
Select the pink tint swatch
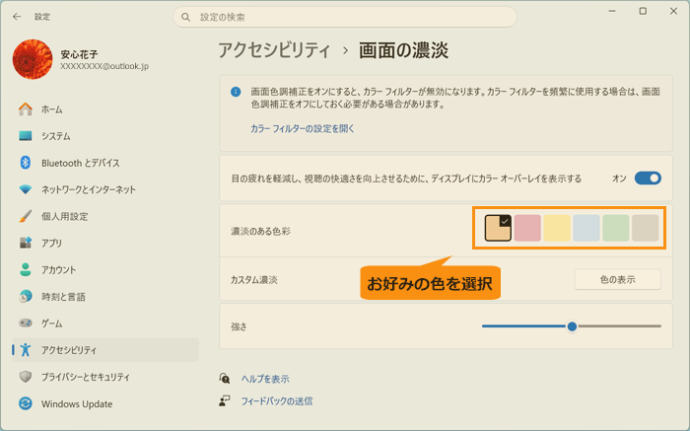(x=527, y=228)
